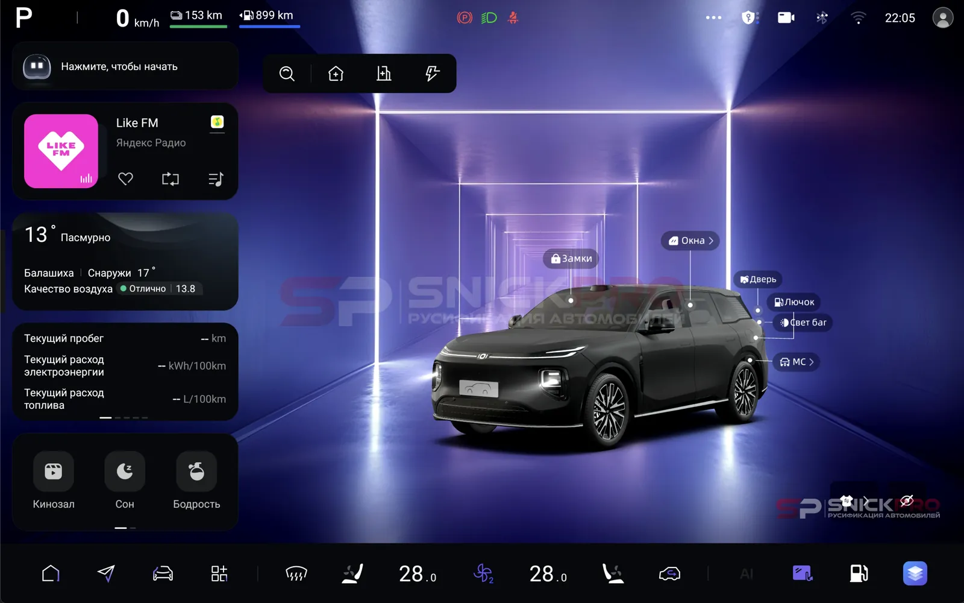Tap the Свет бar light bar label
964x603 pixels.
[x=803, y=323]
